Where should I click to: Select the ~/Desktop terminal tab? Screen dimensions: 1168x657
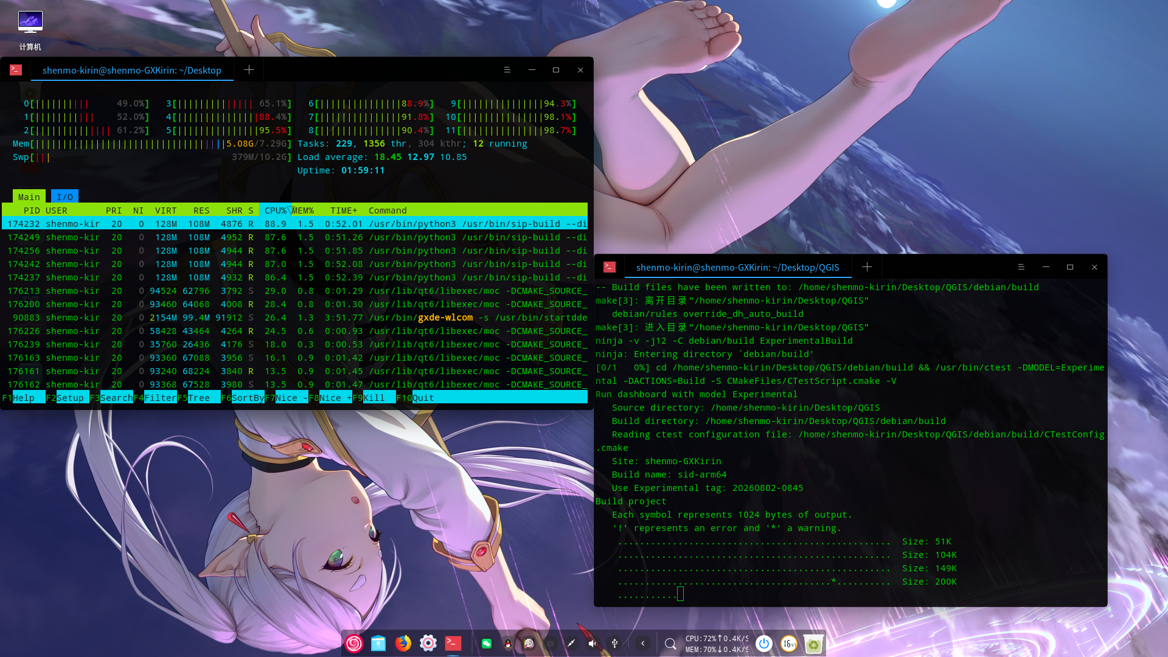point(132,71)
